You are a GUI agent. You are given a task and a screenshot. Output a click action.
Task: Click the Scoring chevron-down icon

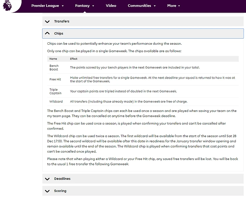tap(47, 191)
